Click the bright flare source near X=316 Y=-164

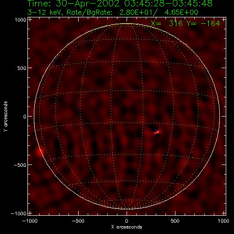tap(157, 132)
